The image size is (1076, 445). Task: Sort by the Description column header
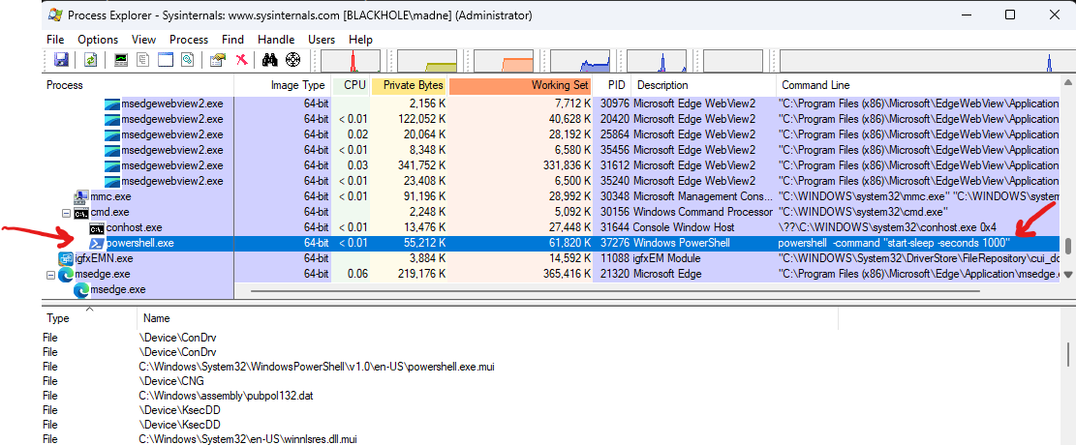click(703, 85)
